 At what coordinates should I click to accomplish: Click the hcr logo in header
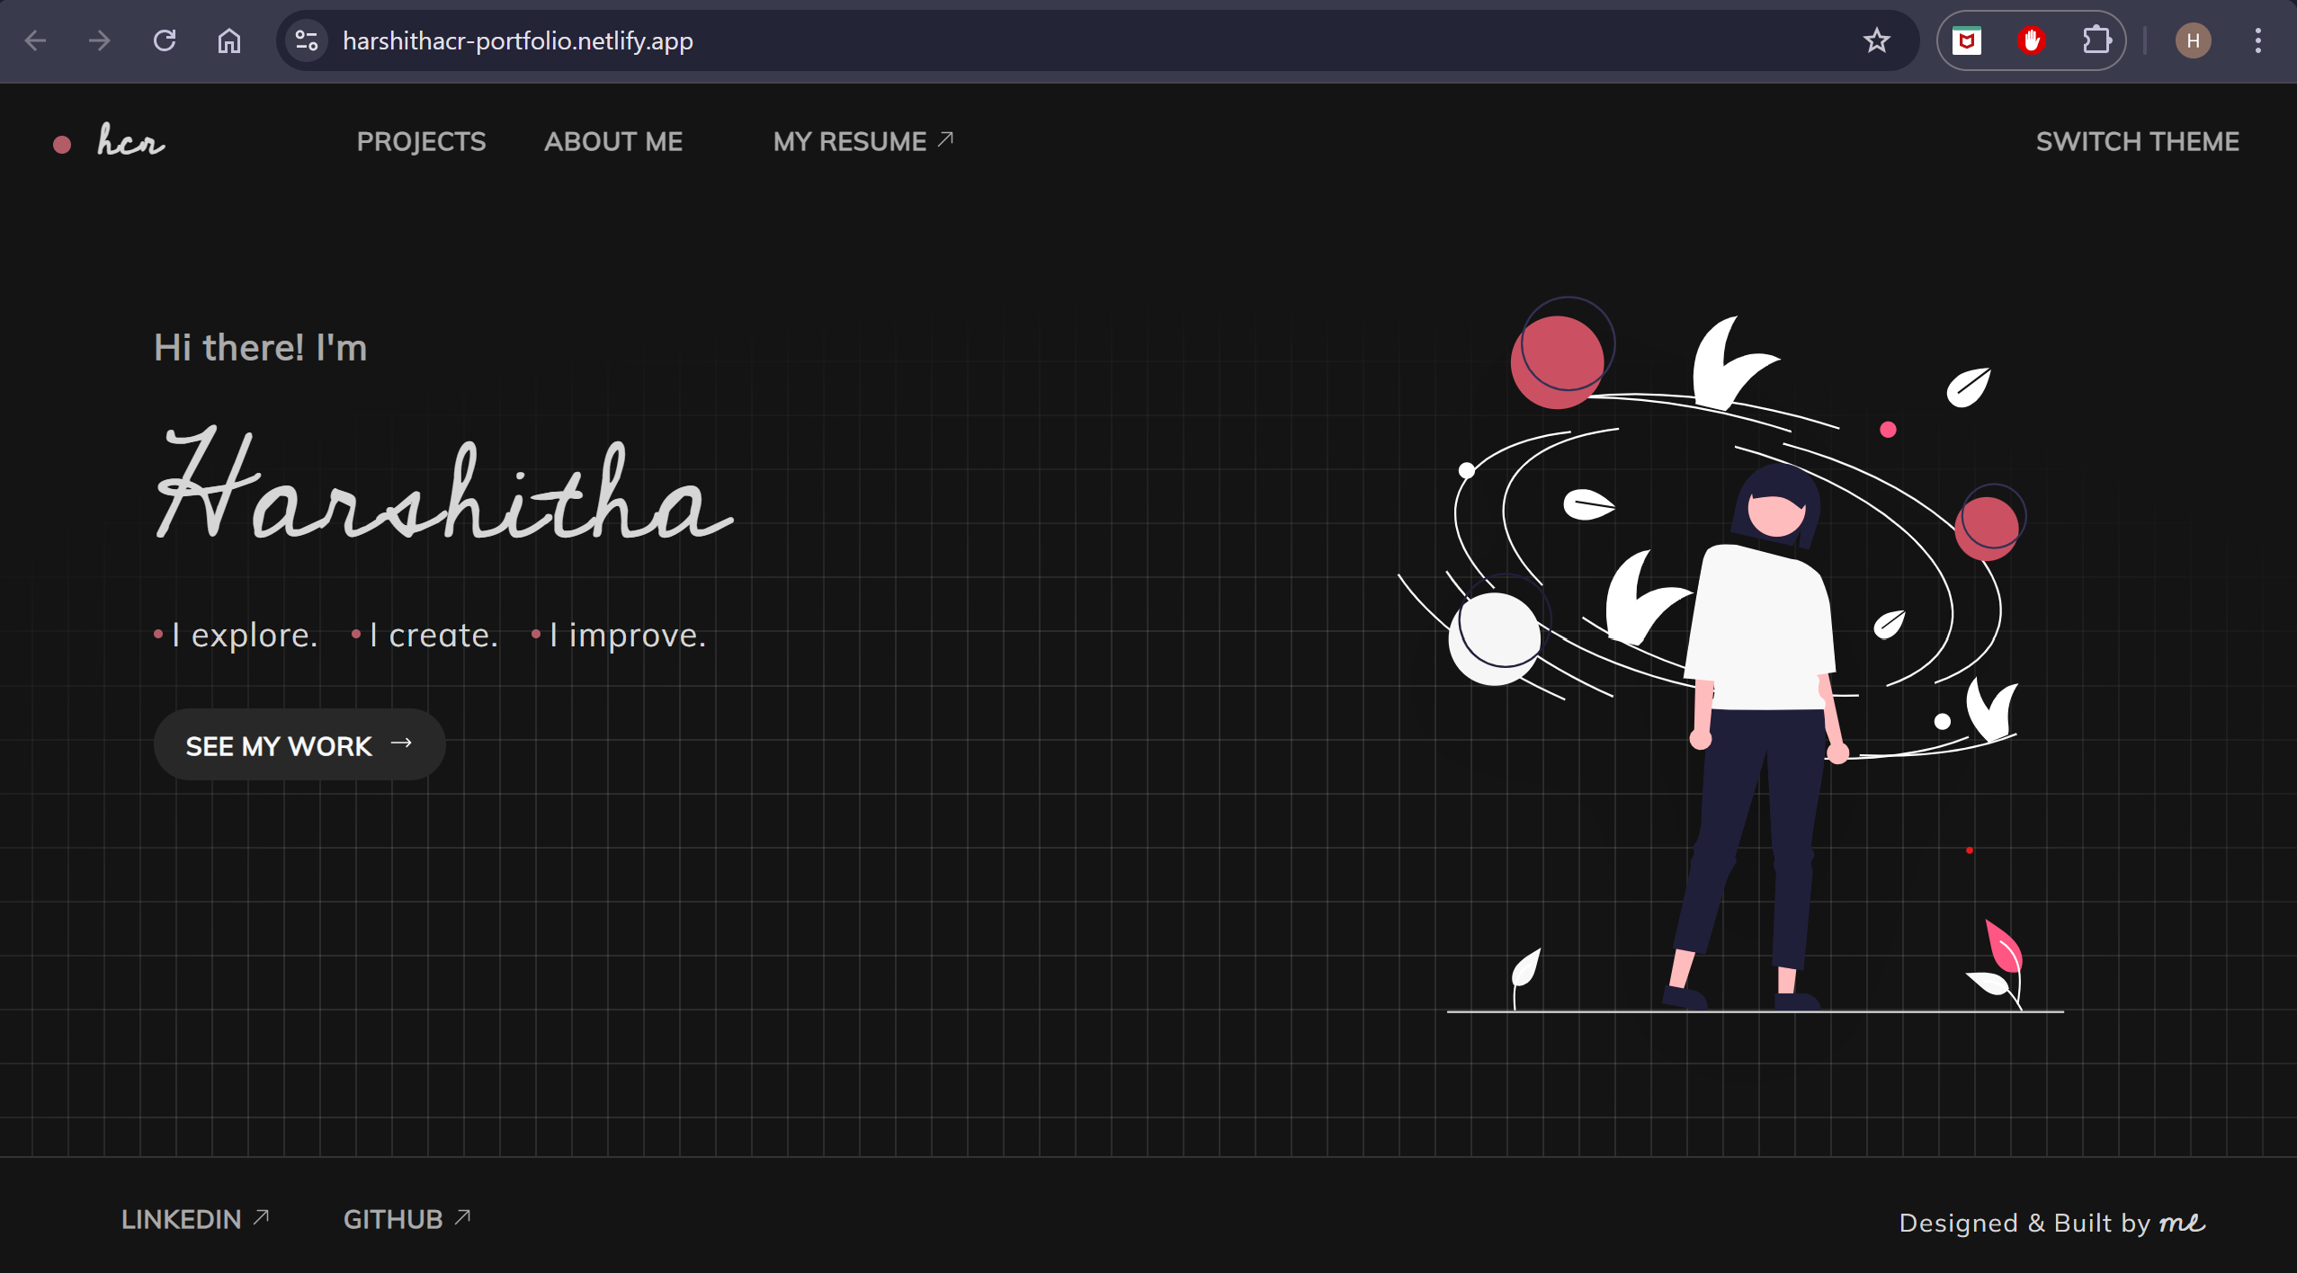[130, 142]
